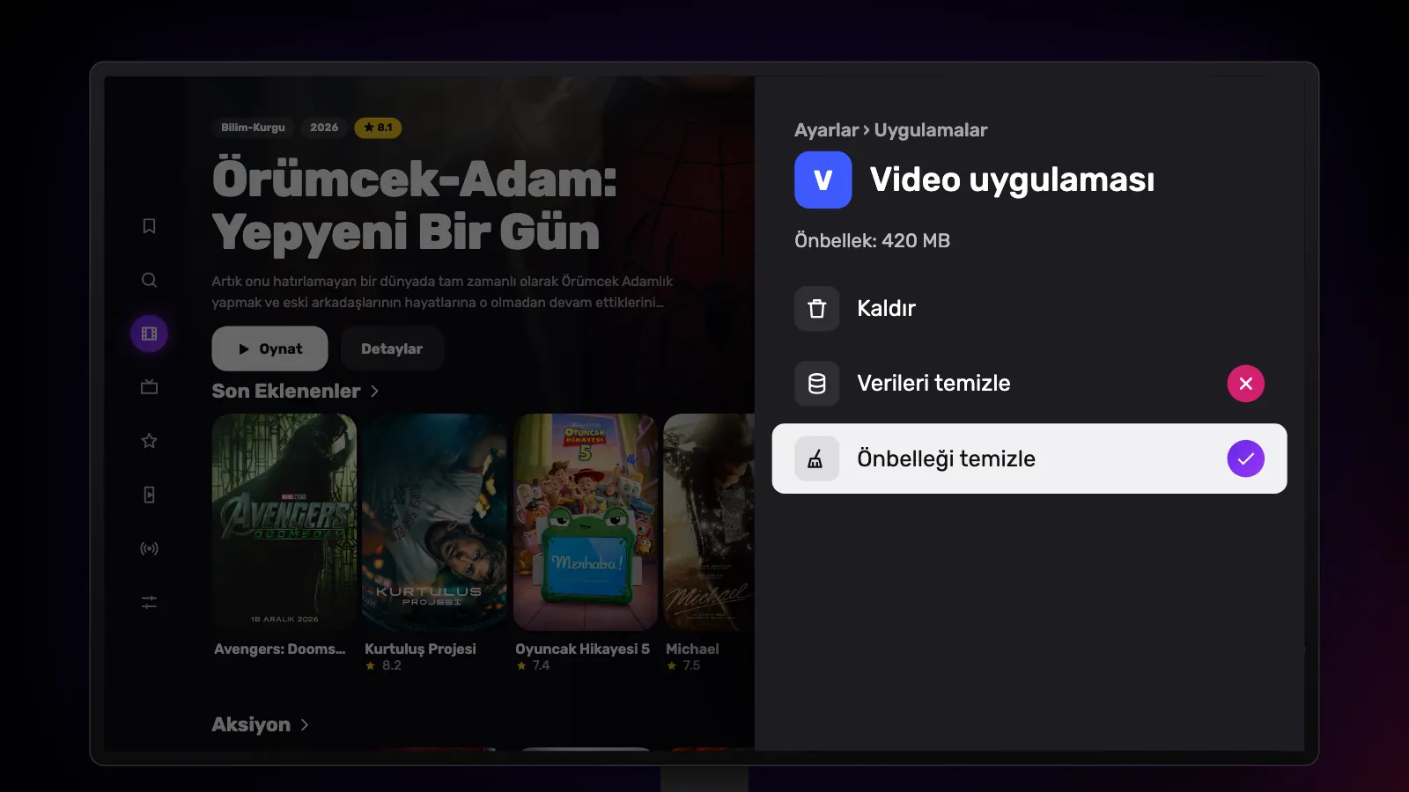Click the 2026 year tag
This screenshot has height=792, width=1409.
click(x=324, y=128)
